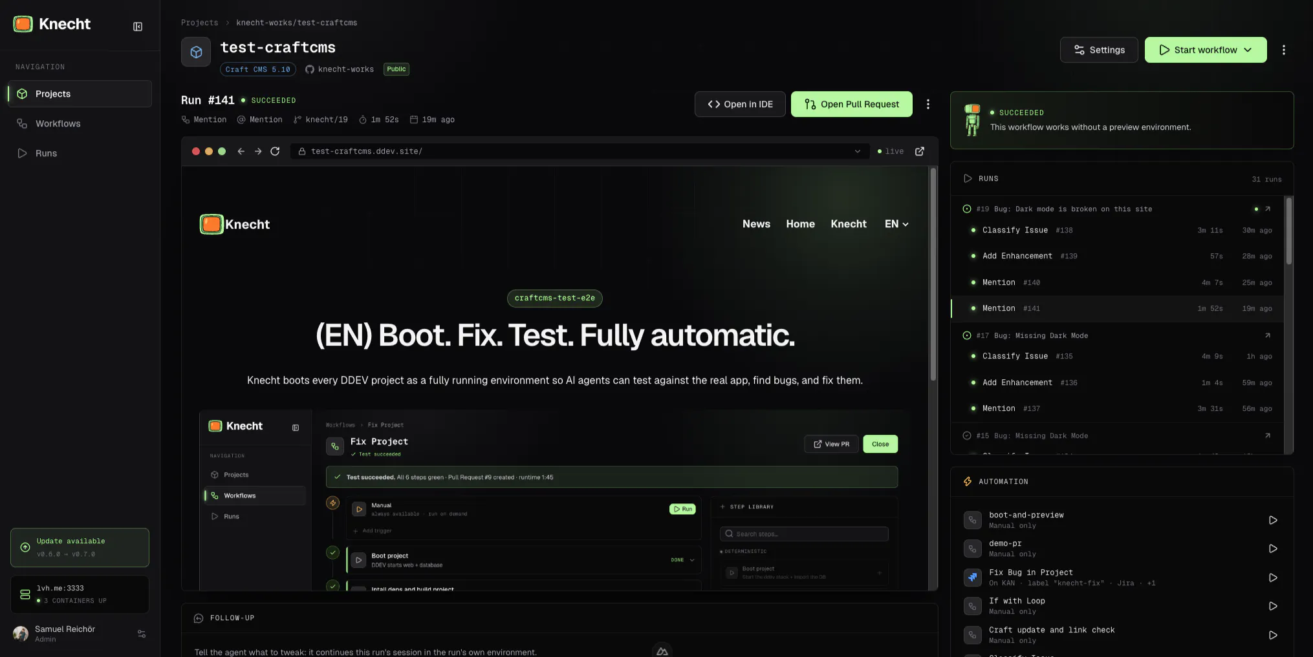This screenshot has height=657, width=1313.
Task: Click the robot mascot in the SUCCEEDED card
Action: point(972,120)
